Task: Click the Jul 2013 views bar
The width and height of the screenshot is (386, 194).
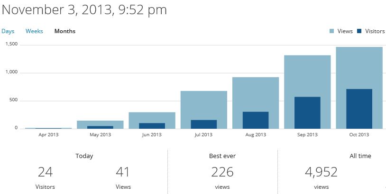Action: 203,104
